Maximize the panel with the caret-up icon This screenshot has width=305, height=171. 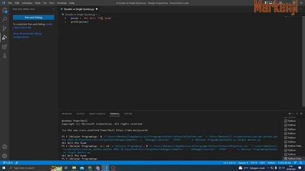pos(297,114)
